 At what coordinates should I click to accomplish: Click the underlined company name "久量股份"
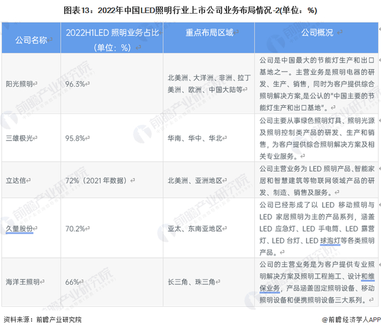19,229
